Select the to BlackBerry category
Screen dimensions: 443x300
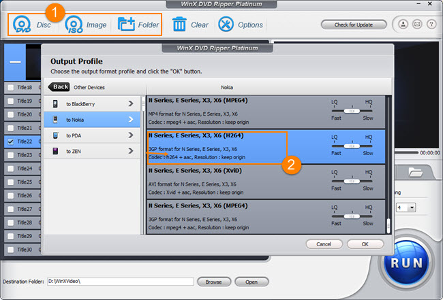tap(92, 104)
